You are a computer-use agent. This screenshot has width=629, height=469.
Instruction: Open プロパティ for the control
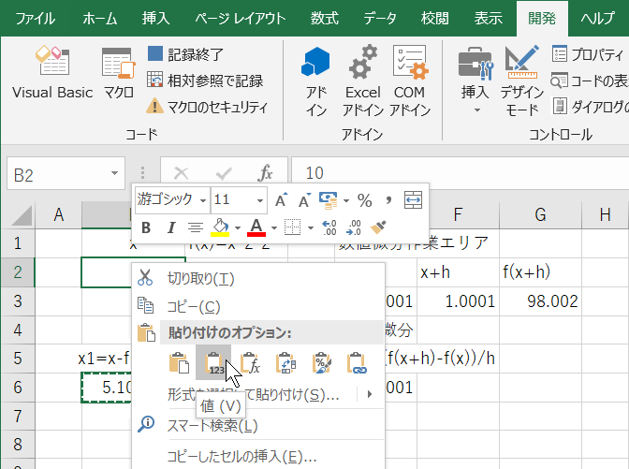tap(588, 54)
